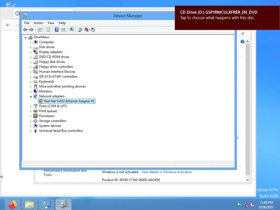Screen dimensions: 280x210
Task: Select Red Hat VirtIO Ethernet Adapter #2 label
Action: pos(69,101)
